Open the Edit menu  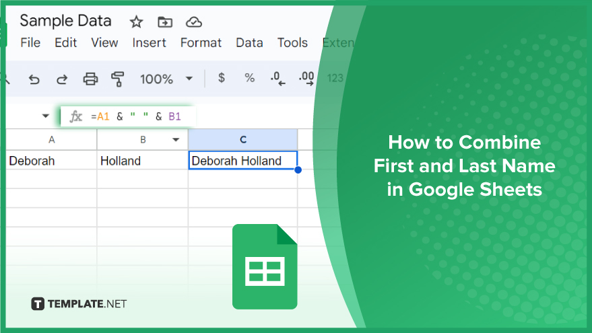(66, 42)
